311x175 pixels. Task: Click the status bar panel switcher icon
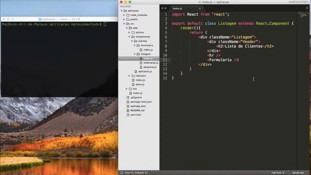pos(121,173)
